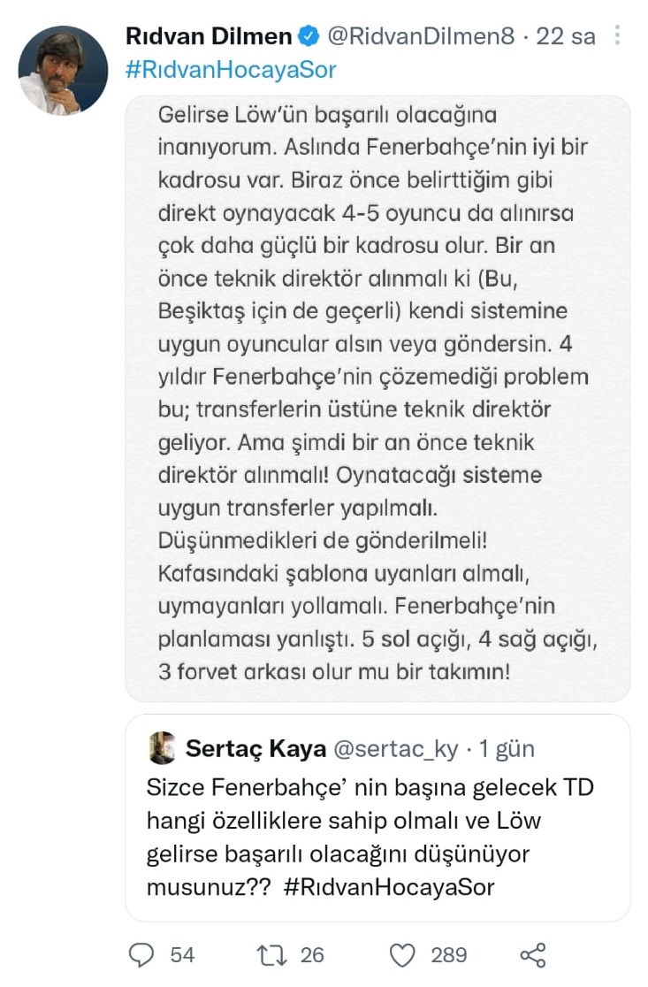Open Rıdvan Dilmen's profile picture
The image size is (648, 987).
63,70
